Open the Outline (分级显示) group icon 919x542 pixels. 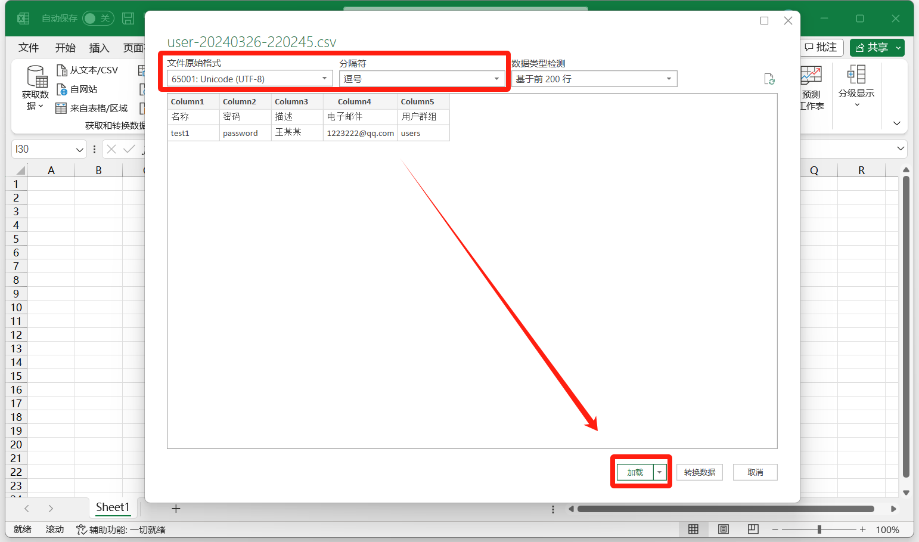click(856, 75)
